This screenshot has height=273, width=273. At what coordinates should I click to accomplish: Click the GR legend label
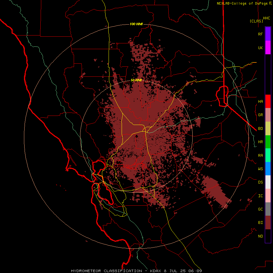pos(260,115)
